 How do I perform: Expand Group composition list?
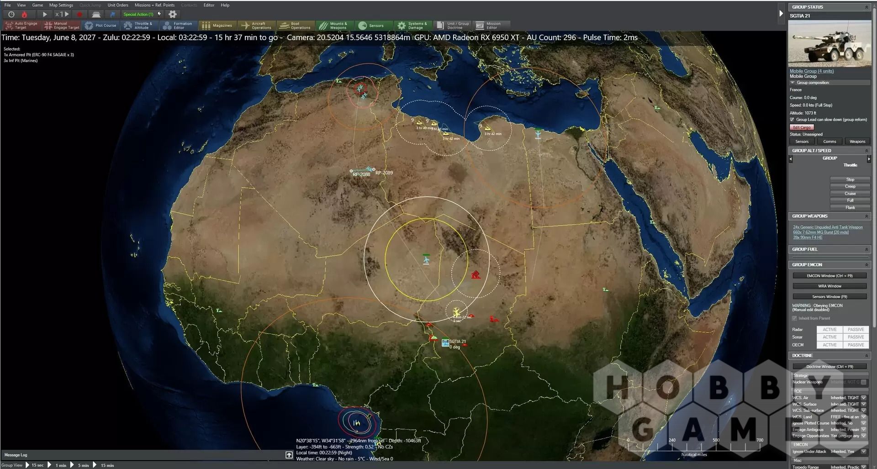tap(793, 83)
